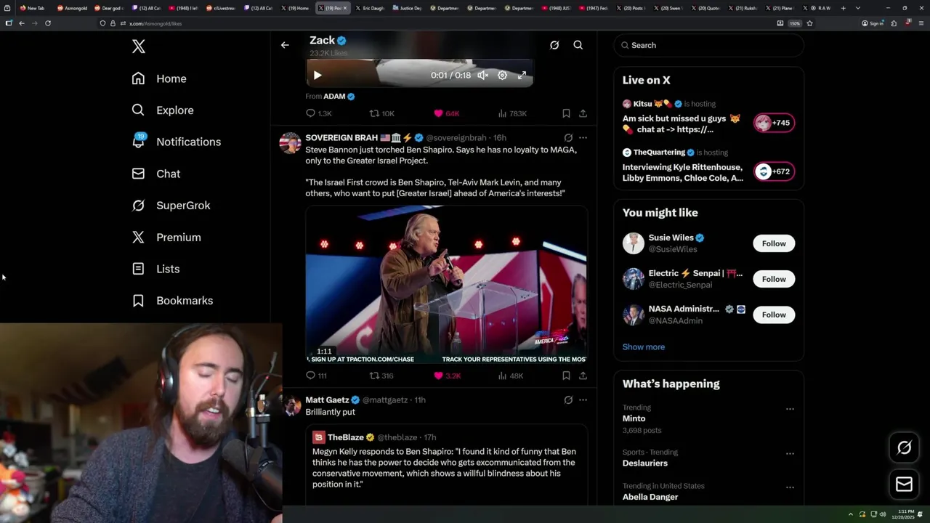930x523 pixels.
Task: Expand video to fullscreen
Action: tap(522, 76)
